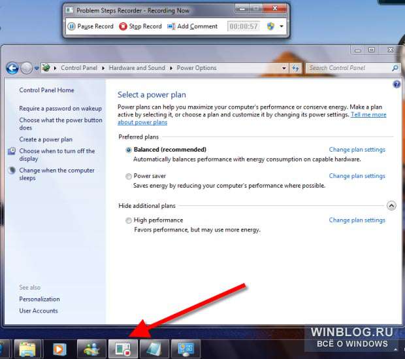Change plan settings for Power saver

(x=357, y=176)
